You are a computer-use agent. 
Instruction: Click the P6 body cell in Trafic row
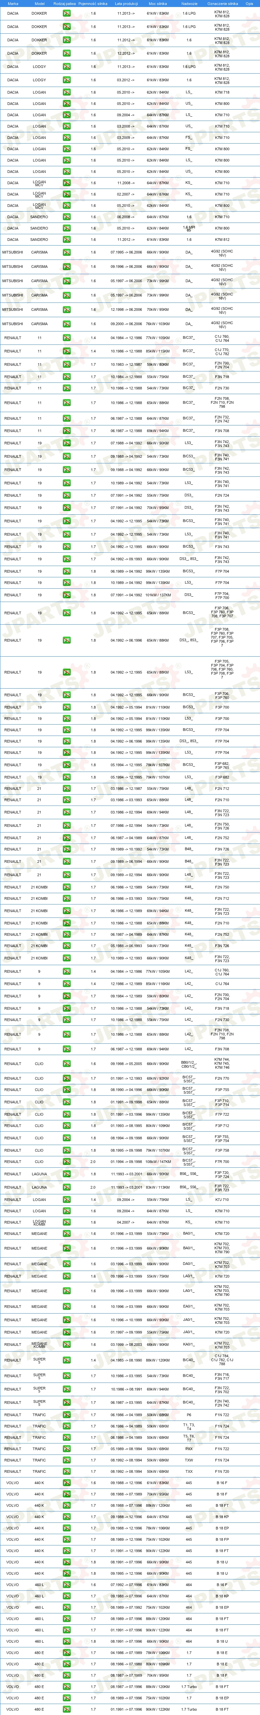pyautogui.click(x=189, y=1415)
